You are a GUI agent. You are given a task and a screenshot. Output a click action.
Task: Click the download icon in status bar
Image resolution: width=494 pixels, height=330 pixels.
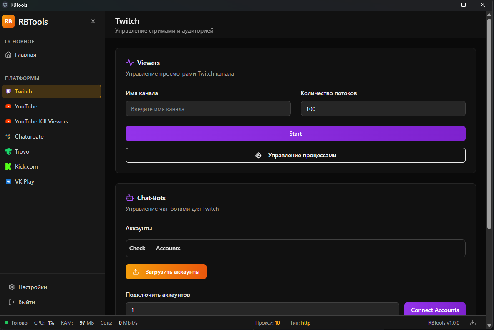point(473,322)
